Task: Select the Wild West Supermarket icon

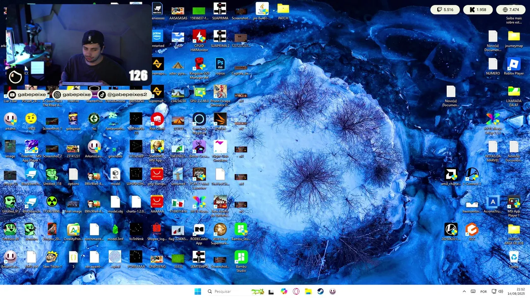Action: 220,234
